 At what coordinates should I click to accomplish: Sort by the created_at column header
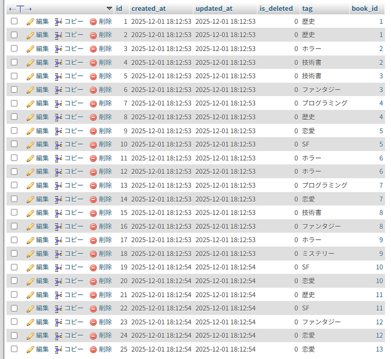148,9
